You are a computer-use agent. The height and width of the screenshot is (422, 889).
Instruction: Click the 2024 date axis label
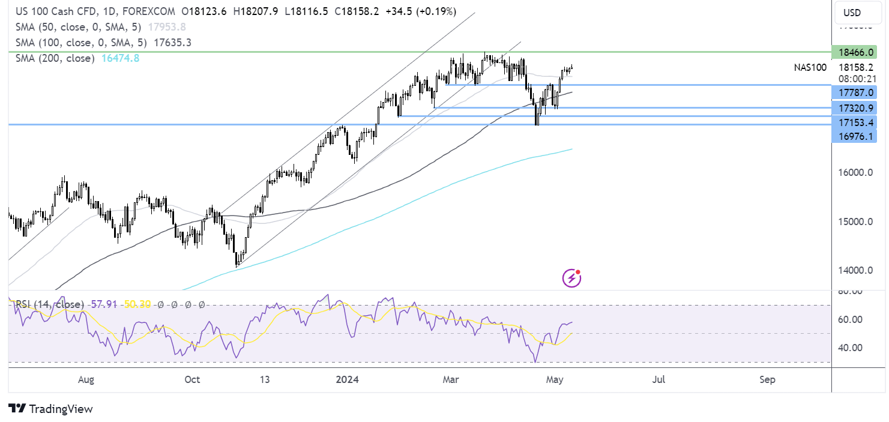346,379
